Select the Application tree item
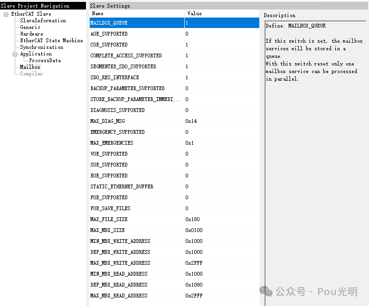The image size is (369, 306). tap(36, 54)
